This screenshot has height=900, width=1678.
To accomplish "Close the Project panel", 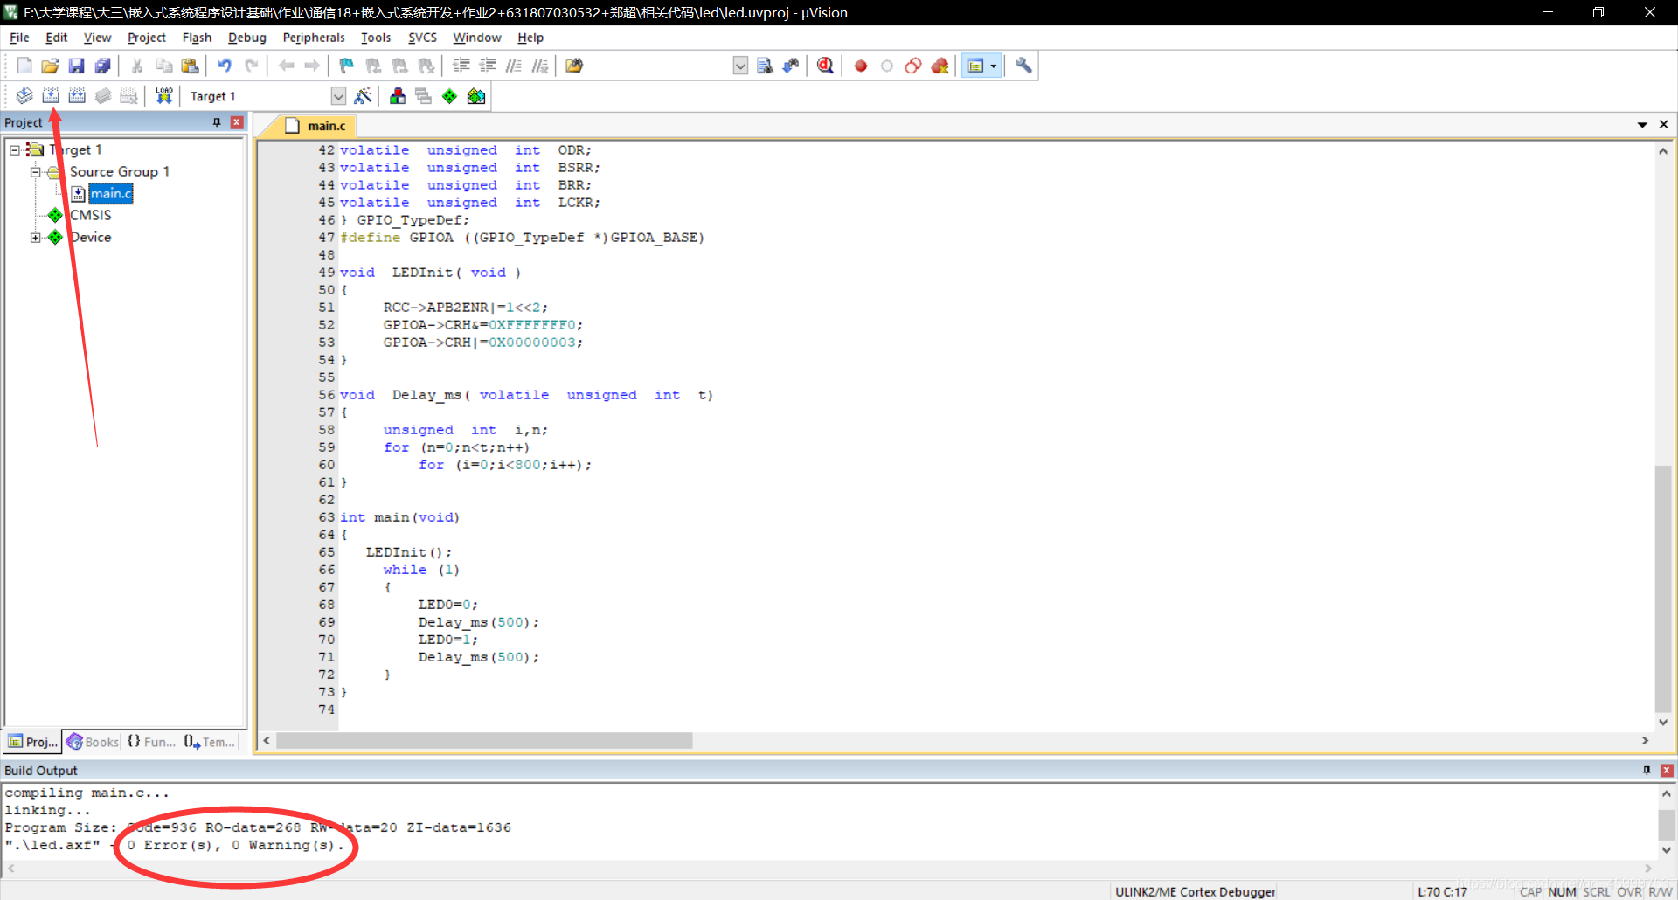I will [x=237, y=122].
